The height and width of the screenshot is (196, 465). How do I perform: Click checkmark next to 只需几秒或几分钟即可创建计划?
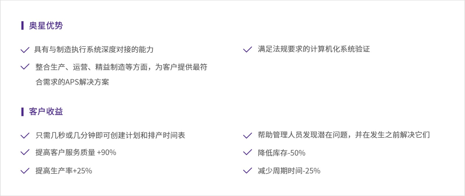[x=25, y=135]
